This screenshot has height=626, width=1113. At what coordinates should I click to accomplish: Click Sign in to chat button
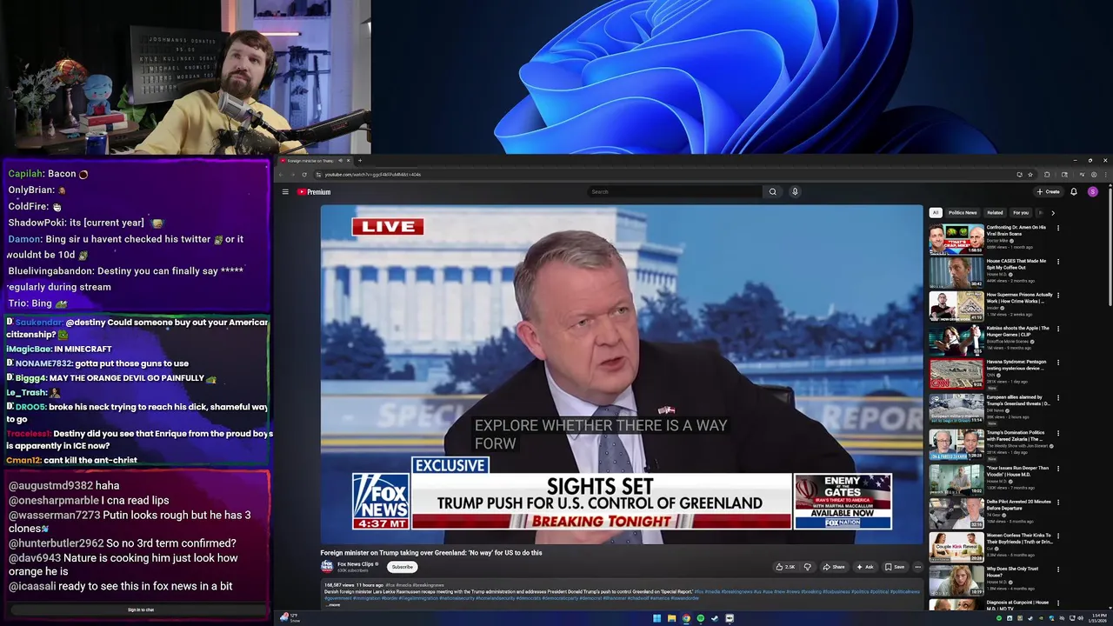(x=141, y=610)
